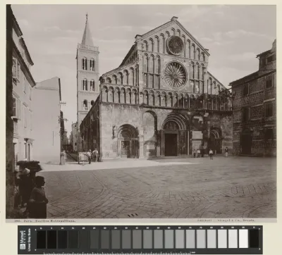Screen dimensions: 282x255
Task: Click the Munsell Linear Gray Scale label
Action: click(x=25, y=240)
